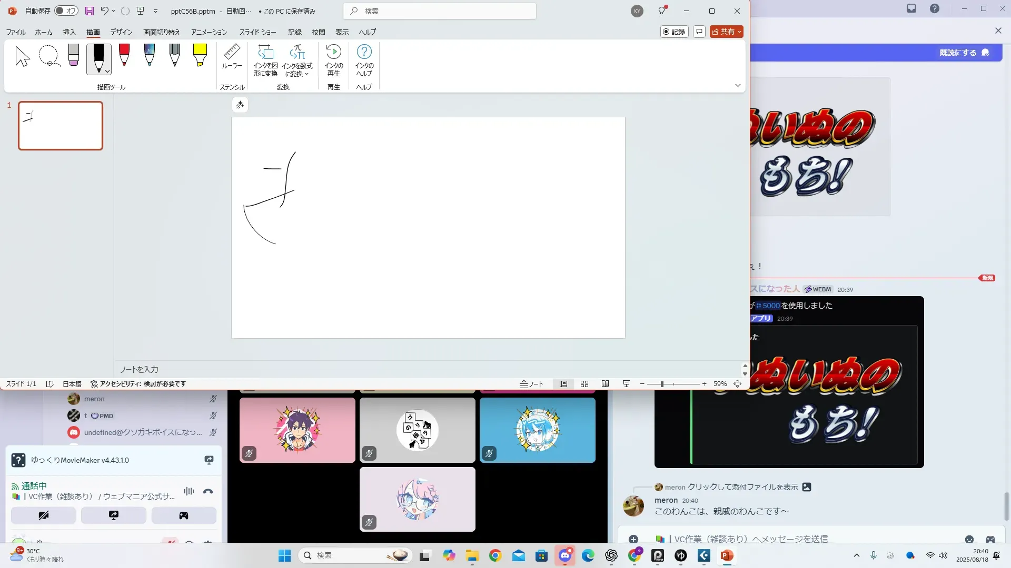Pick the red pen
This screenshot has width=1011, height=568.
coord(124,55)
